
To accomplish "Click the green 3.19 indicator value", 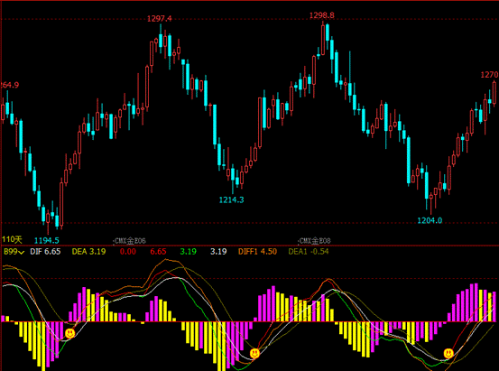I will pyautogui.click(x=188, y=252).
